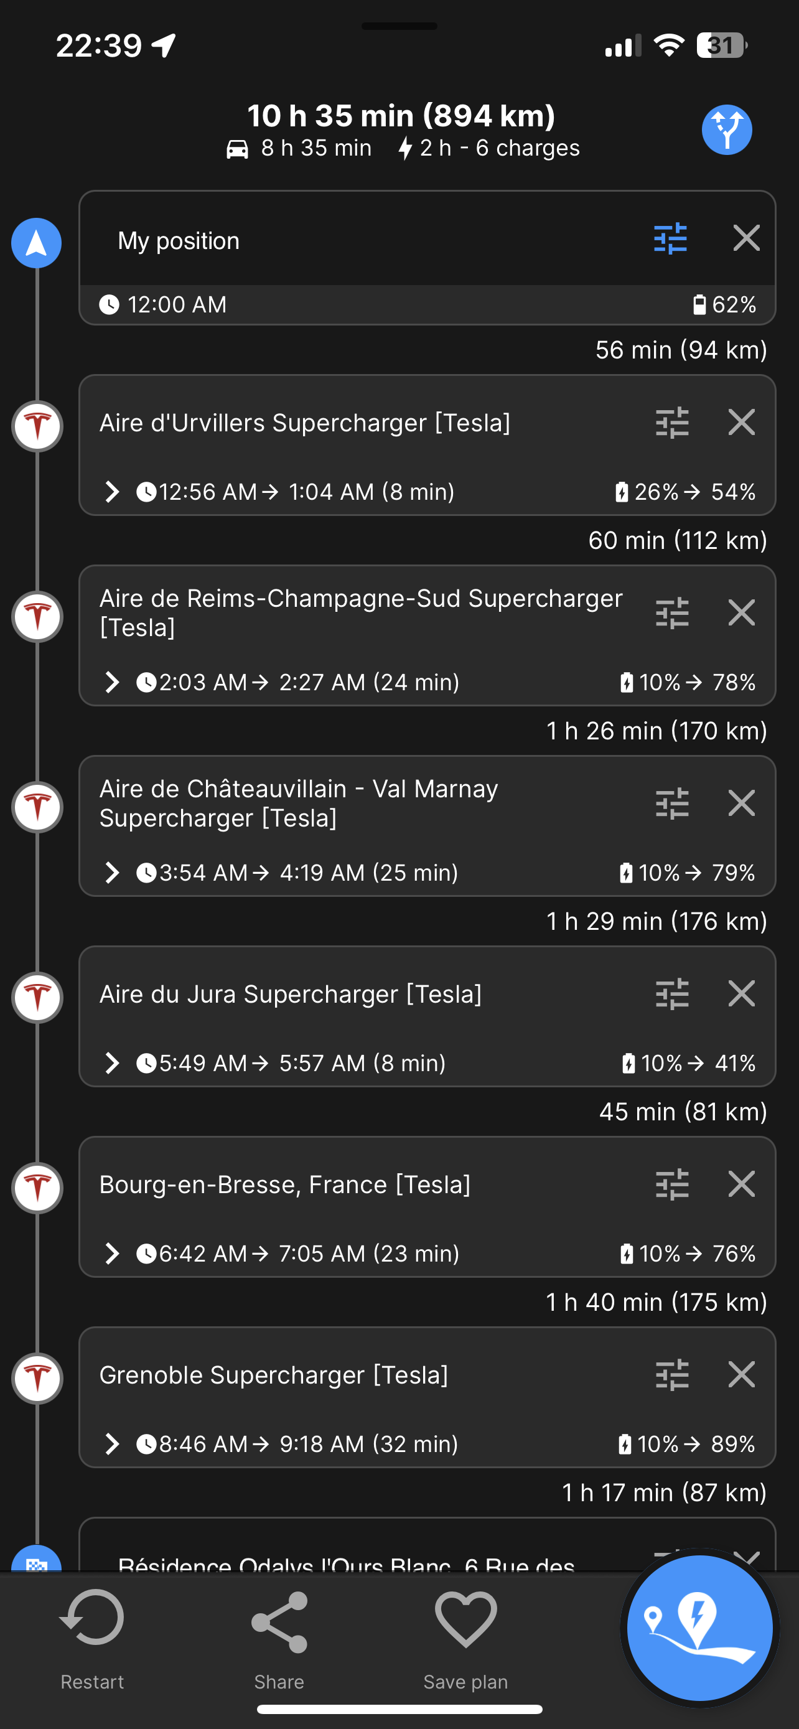Expand Grenoble Supercharger charge details

pos(112,1445)
